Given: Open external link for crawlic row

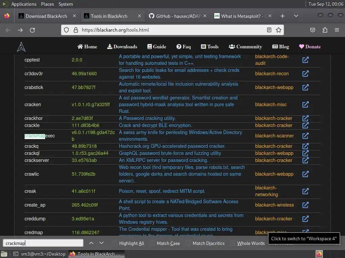Looking at the screenshot, I should (305, 174).
